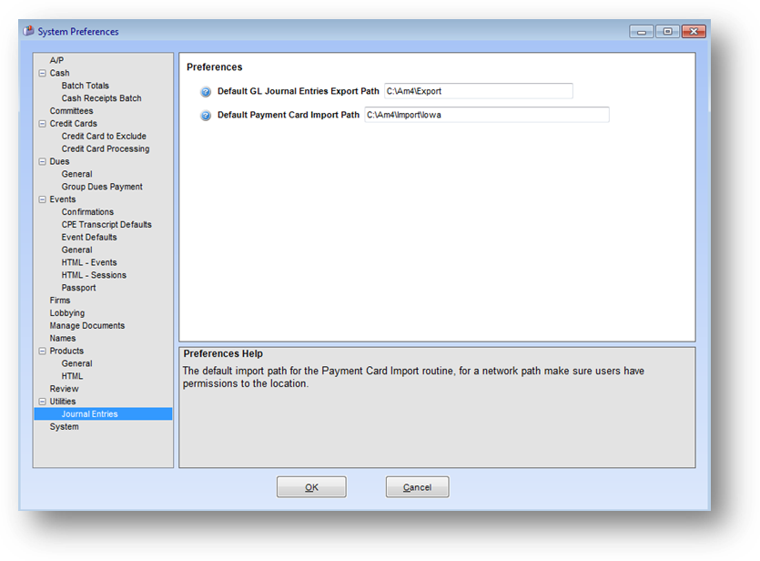Select the Committees category
The width and height of the screenshot is (760, 561).
(x=71, y=110)
